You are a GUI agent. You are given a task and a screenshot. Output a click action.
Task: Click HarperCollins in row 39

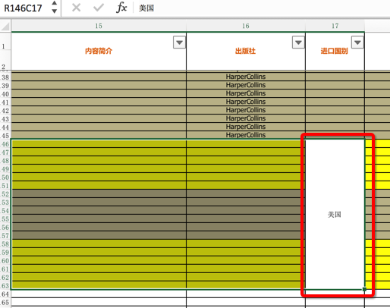coord(246,85)
